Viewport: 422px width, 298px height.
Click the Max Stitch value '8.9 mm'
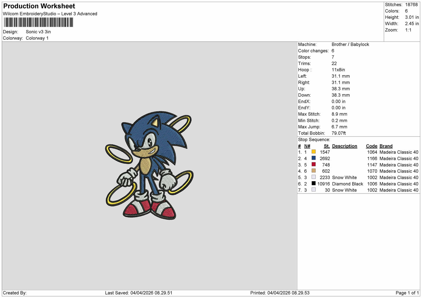[339, 114]
